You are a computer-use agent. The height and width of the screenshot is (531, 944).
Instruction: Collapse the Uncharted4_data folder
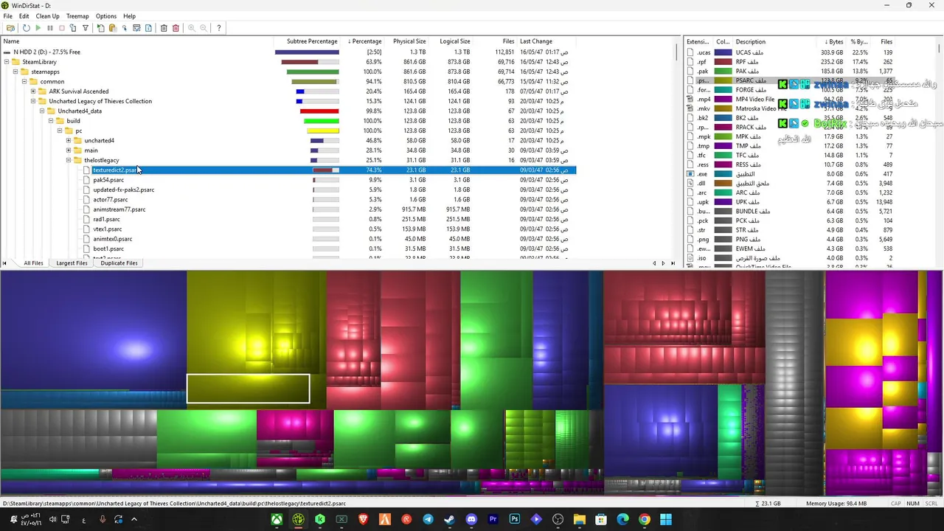coord(41,111)
